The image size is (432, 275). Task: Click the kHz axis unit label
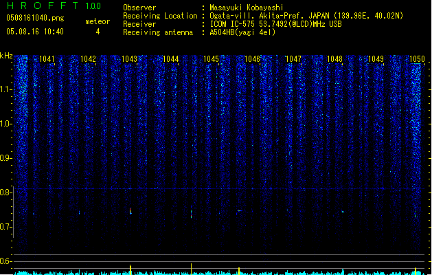6,56
